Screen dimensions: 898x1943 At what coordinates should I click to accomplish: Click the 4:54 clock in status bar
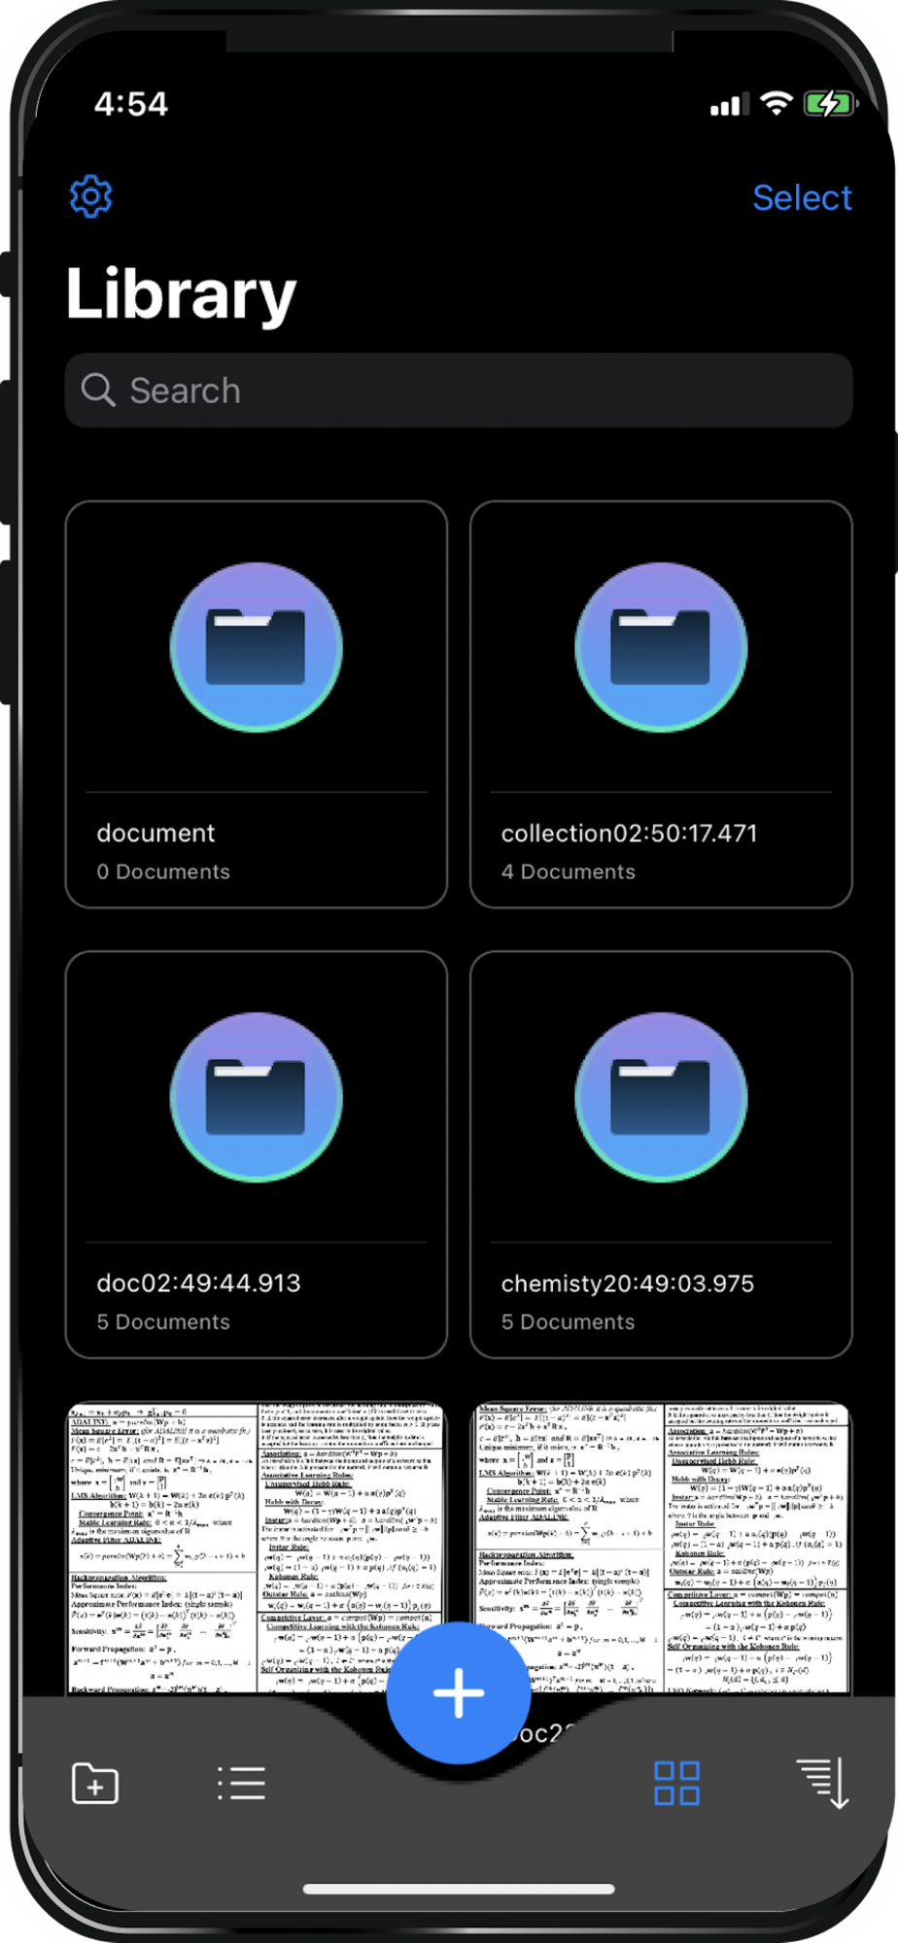click(131, 103)
